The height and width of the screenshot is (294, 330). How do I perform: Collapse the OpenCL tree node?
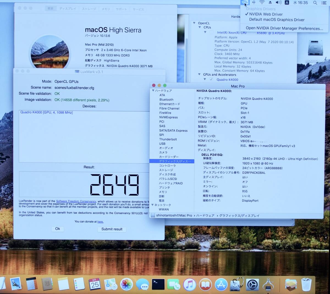click(x=194, y=23)
